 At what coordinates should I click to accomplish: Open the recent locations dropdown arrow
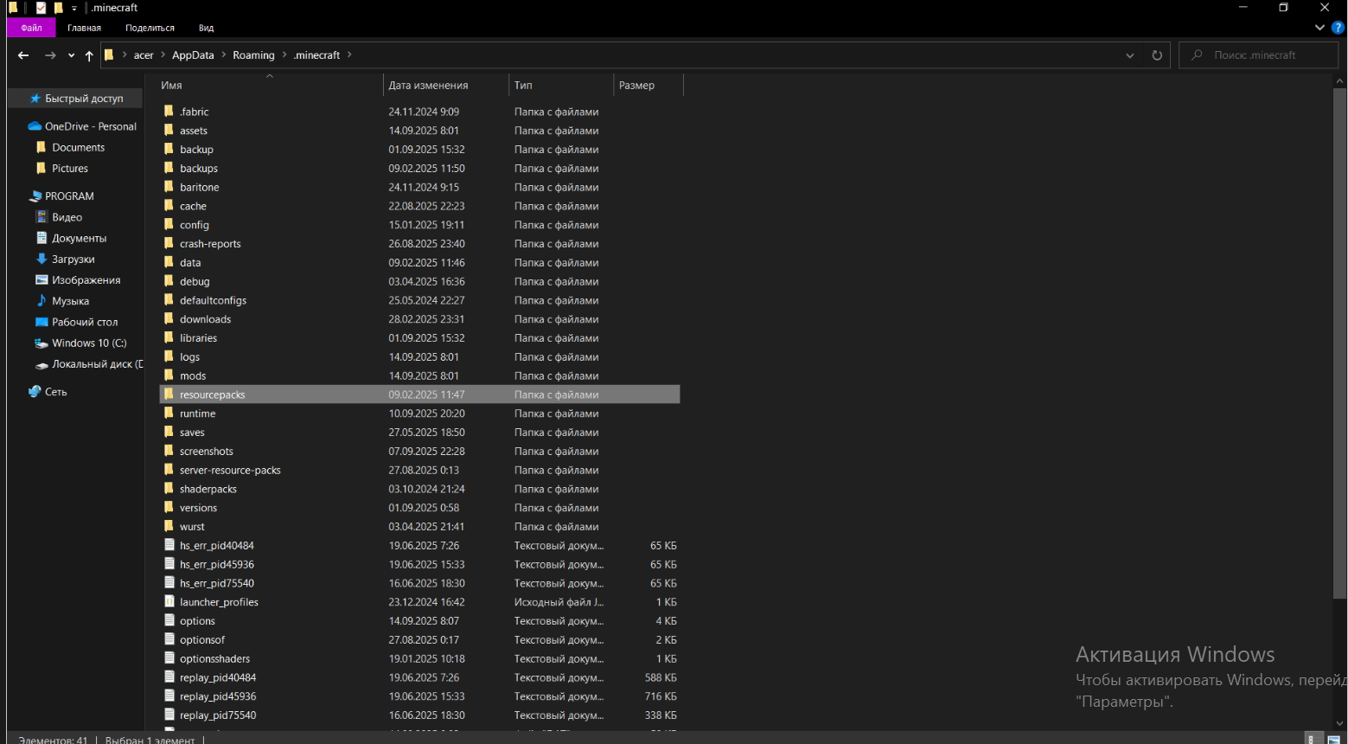(71, 55)
